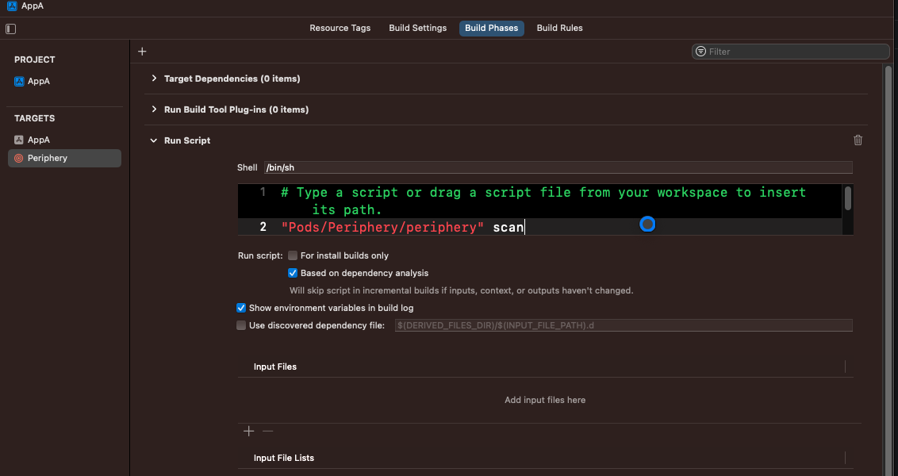This screenshot has height=476, width=898.
Task: Expand Run Build Tool Plug-ins section
Action: (x=153, y=109)
